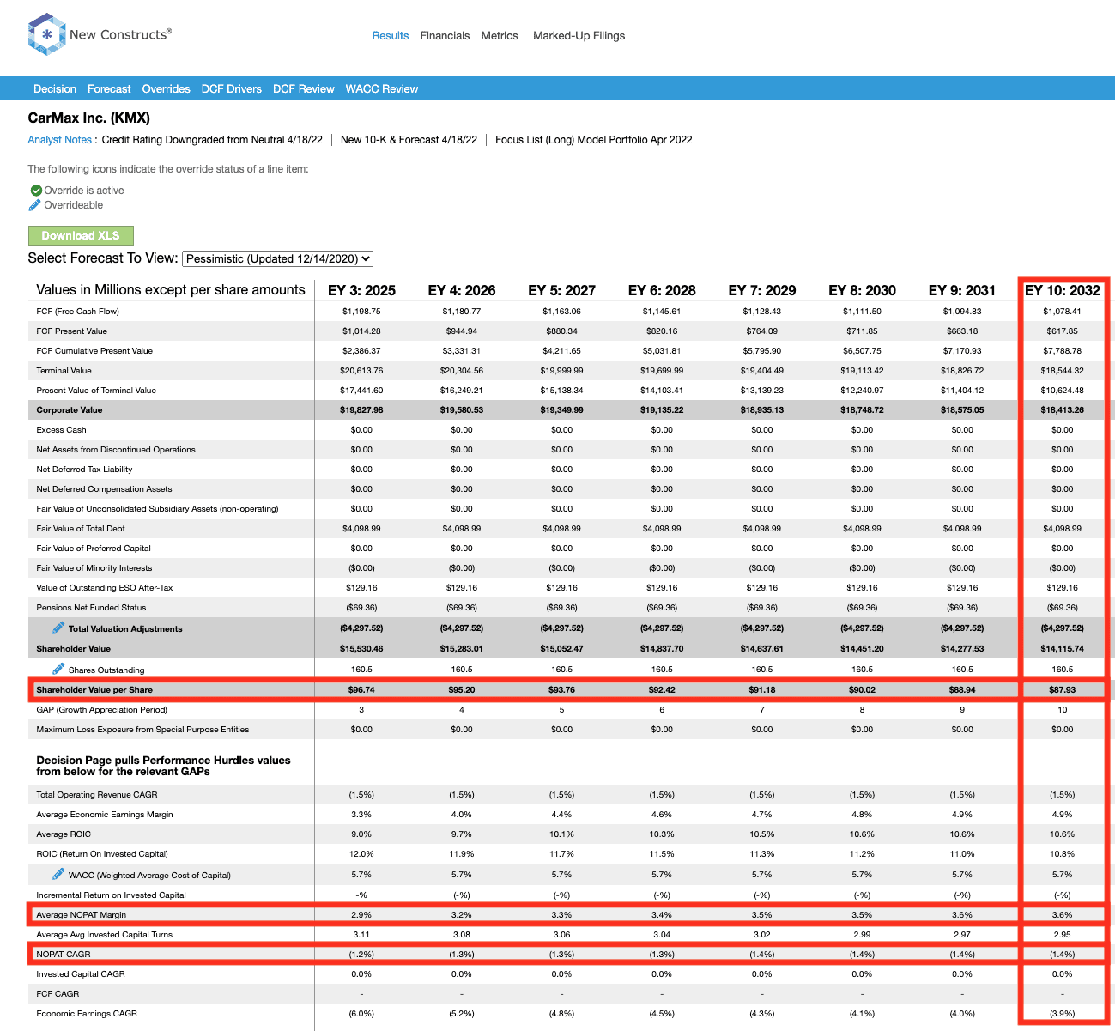Screen dimensions: 1115x1031
Task: Click the $18,413.26 Corporate Value cell
Action: (1063, 410)
